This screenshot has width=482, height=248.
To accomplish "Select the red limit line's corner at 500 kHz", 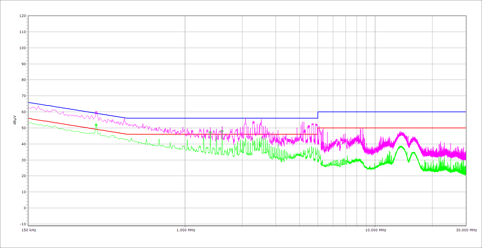I will 127,134.
